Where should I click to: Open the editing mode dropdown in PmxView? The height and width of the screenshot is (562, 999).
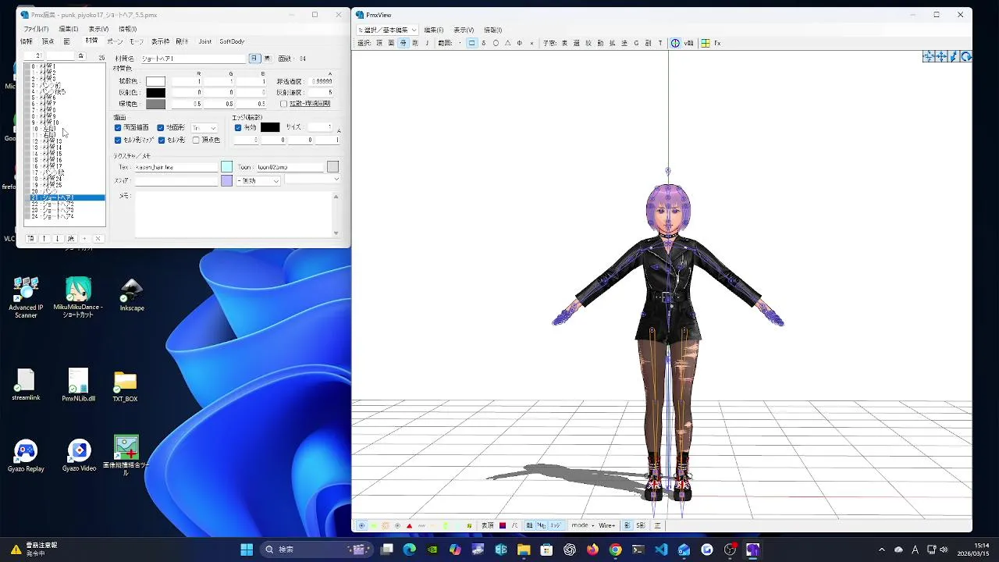(x=387, y=30)
